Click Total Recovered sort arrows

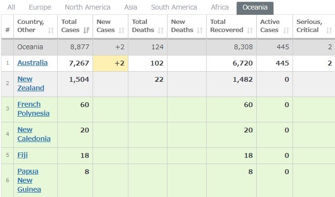click(x=250, y=30)
